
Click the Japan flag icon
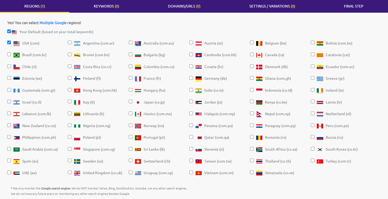click(x=138, y=102)
